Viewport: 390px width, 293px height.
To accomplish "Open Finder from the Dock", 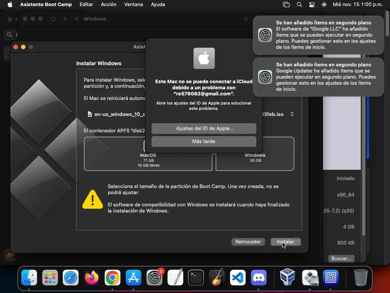I will pyautogui.click(x=29, y=277).
